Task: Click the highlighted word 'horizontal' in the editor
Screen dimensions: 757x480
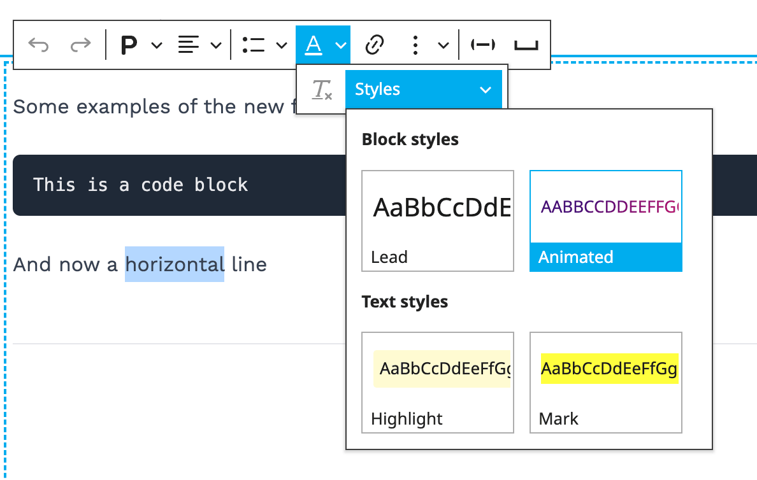Action: click(174, 264)
